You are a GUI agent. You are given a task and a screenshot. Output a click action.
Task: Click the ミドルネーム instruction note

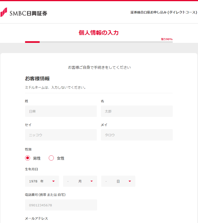(55, 87)
